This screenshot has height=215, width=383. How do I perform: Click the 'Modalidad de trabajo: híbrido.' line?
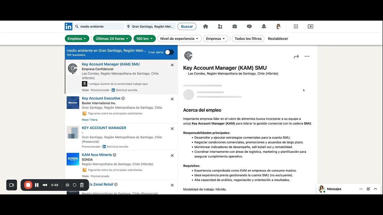205,189
